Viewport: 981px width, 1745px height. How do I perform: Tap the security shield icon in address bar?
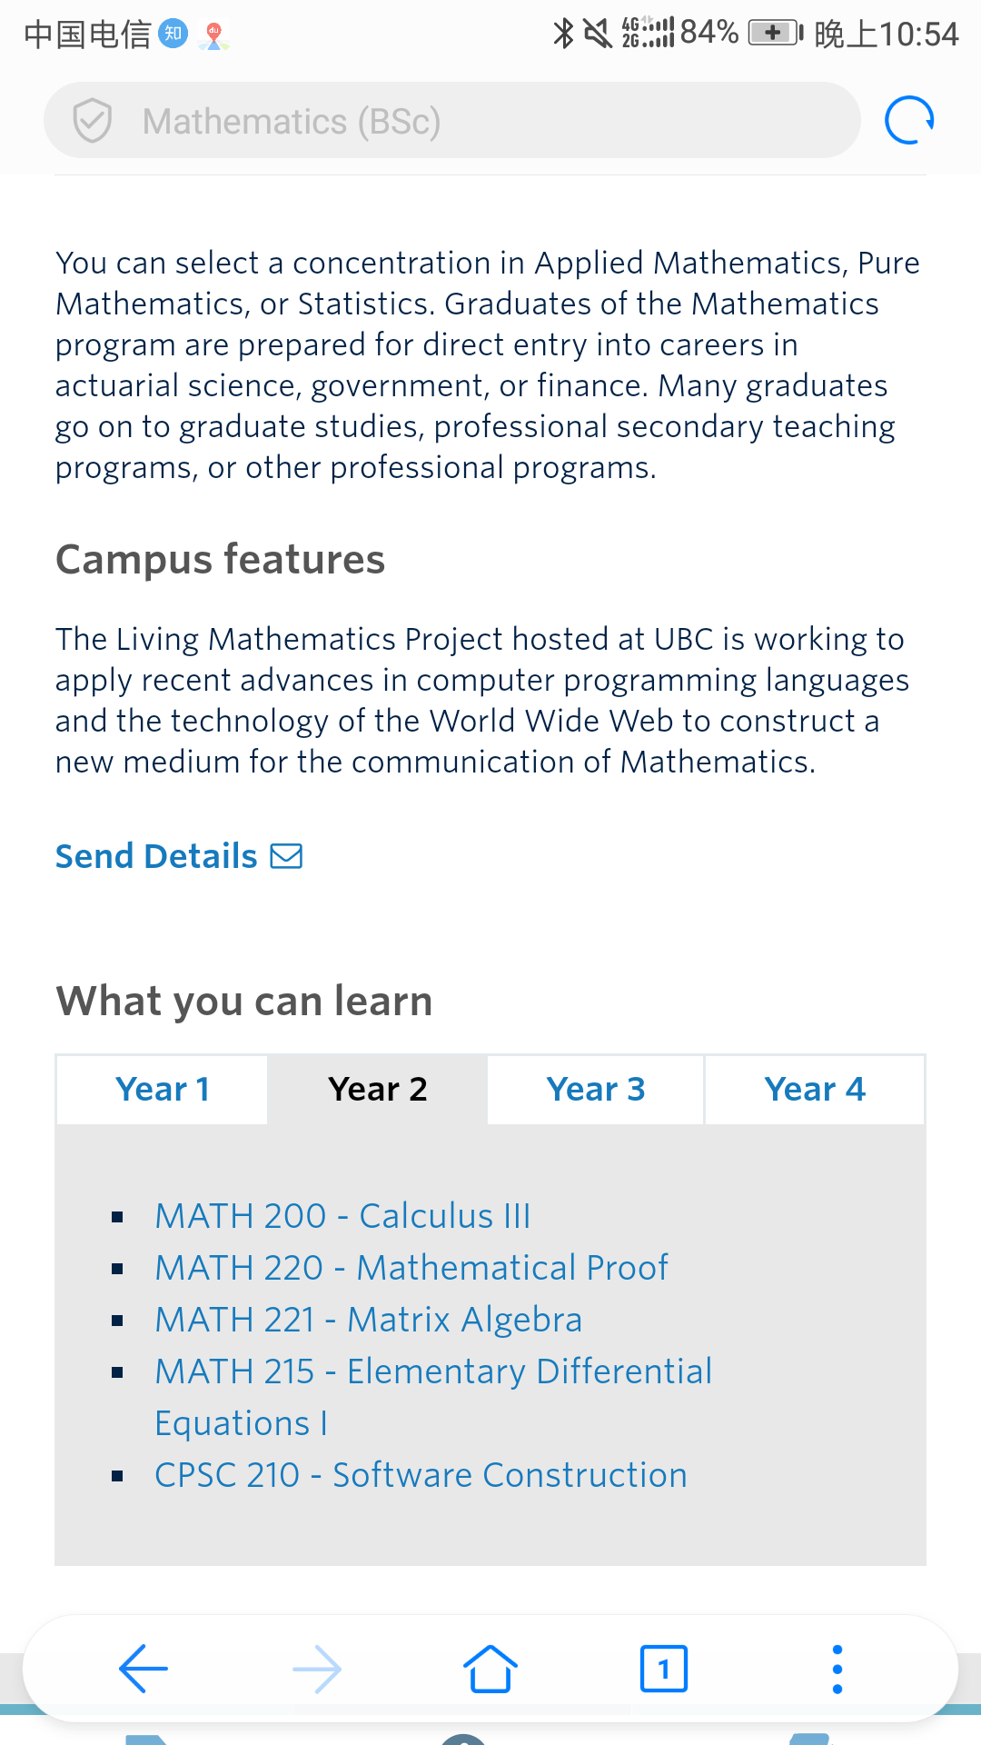pos(93,121)
